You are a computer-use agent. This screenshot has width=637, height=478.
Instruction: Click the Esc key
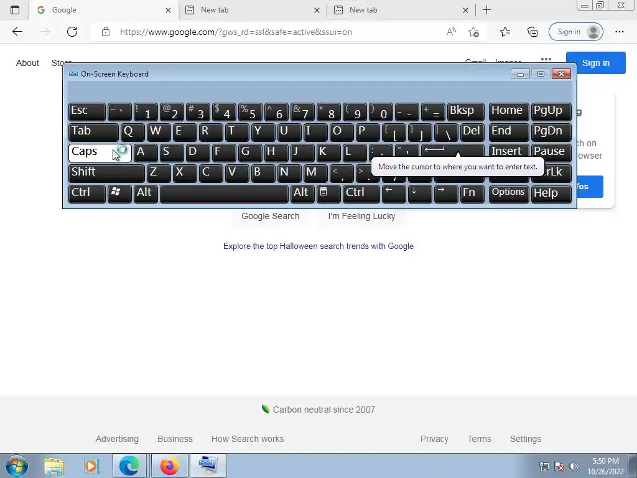click(87, 112)
